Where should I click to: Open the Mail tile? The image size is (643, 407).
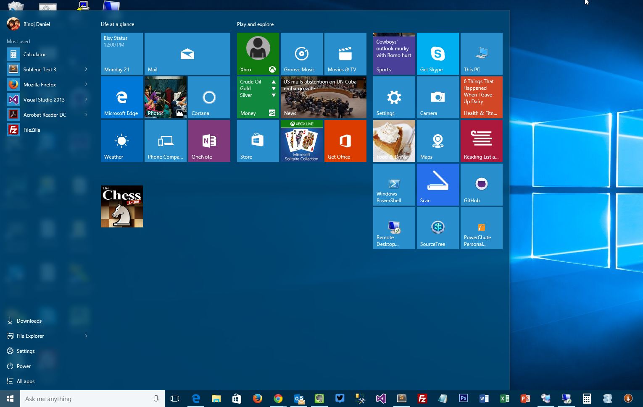187,54
